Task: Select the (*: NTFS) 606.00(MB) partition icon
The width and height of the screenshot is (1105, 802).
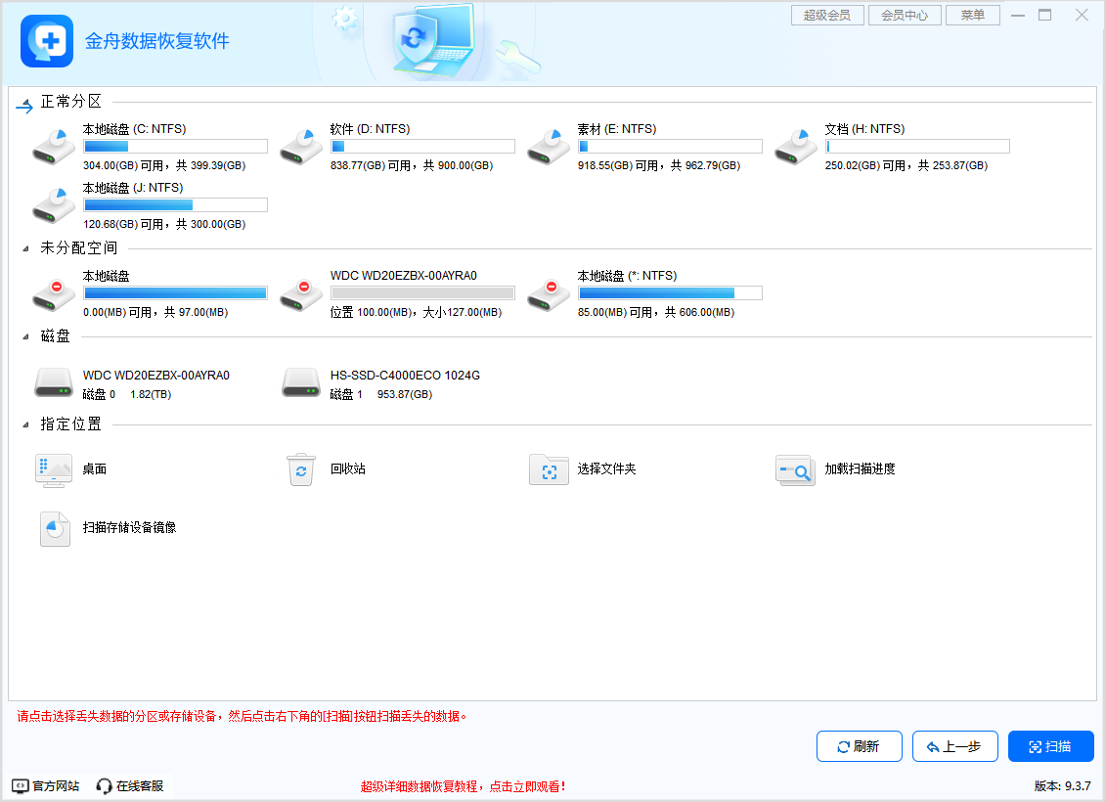Action: (549, 294)
